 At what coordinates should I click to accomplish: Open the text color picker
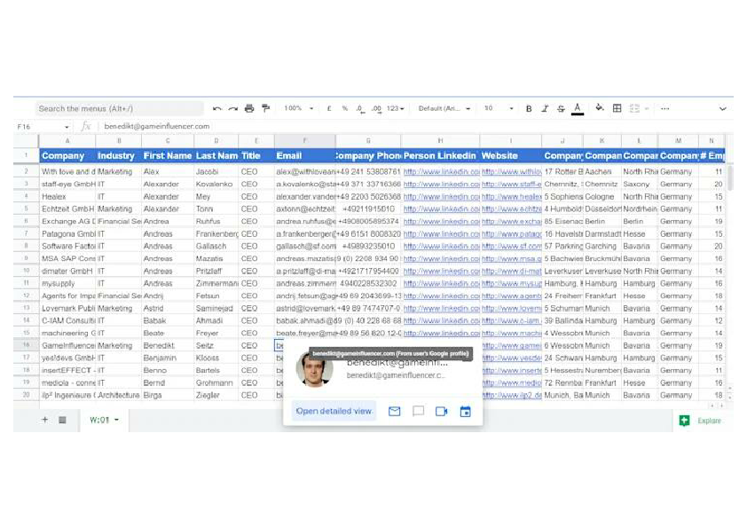click(x=578, y=107)
